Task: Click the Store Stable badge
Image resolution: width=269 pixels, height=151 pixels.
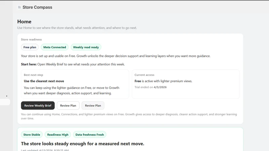Action: tap(32, 135)
